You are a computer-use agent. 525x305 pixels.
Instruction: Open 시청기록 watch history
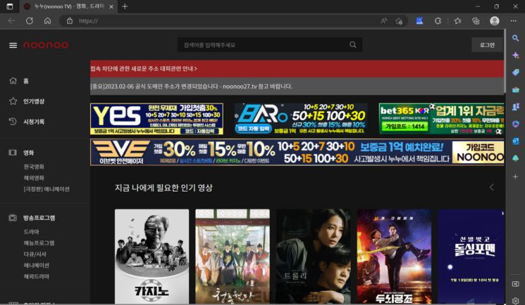click(34, 122)
